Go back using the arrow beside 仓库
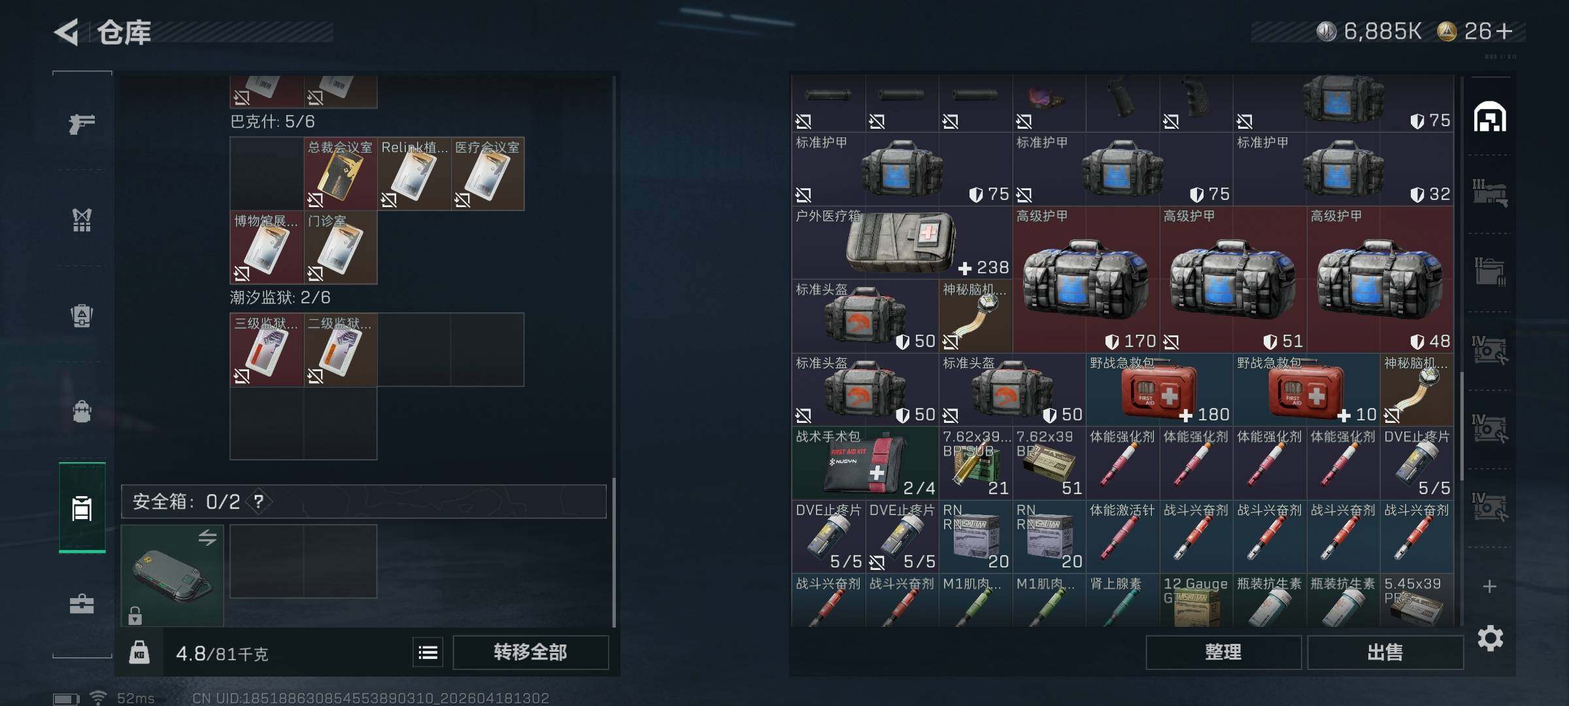This screenshot has height=706, width=1569. coord(66,32)
